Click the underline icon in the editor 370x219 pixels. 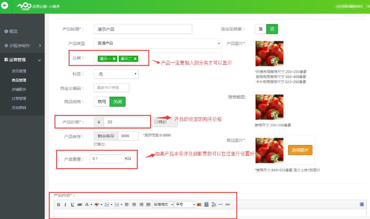click(72, 204)
